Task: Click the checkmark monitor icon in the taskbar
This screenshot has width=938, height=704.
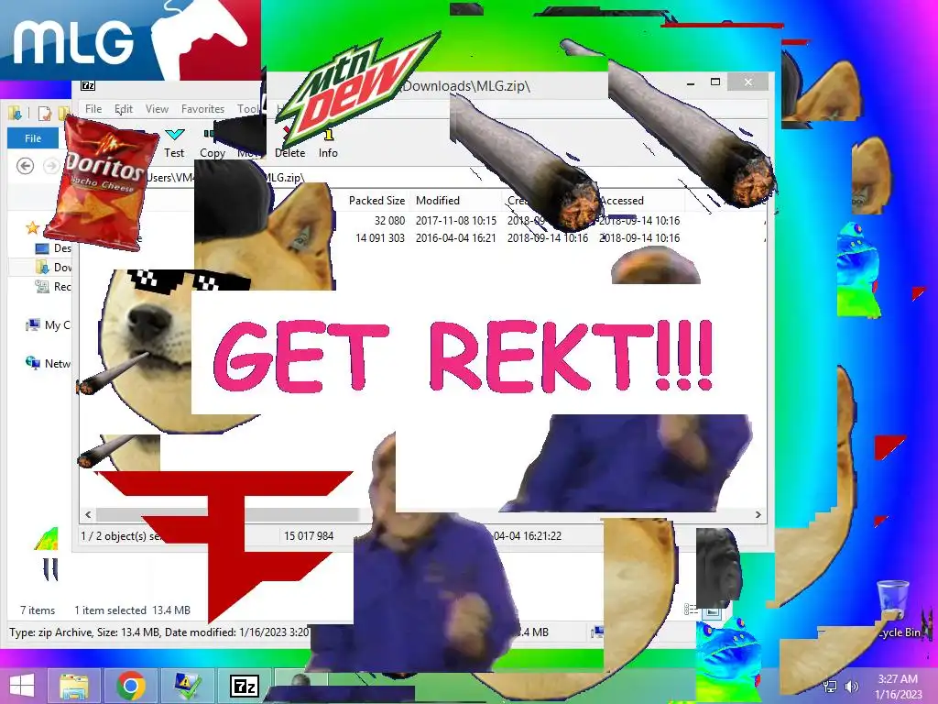Action: coord(187,686)
